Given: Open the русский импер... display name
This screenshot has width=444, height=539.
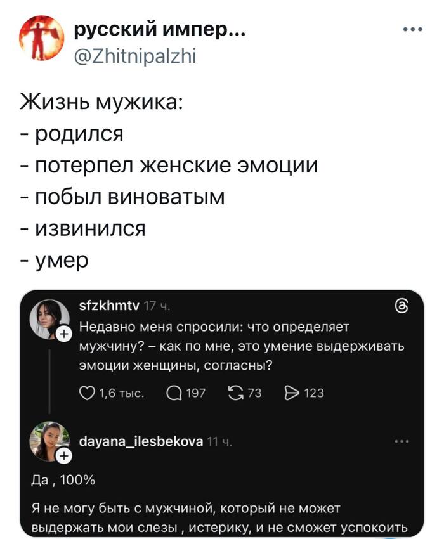Looking at the screenshot, I should click(160, 29).
